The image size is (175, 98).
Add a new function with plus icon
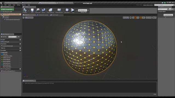[x=20, y=44]
